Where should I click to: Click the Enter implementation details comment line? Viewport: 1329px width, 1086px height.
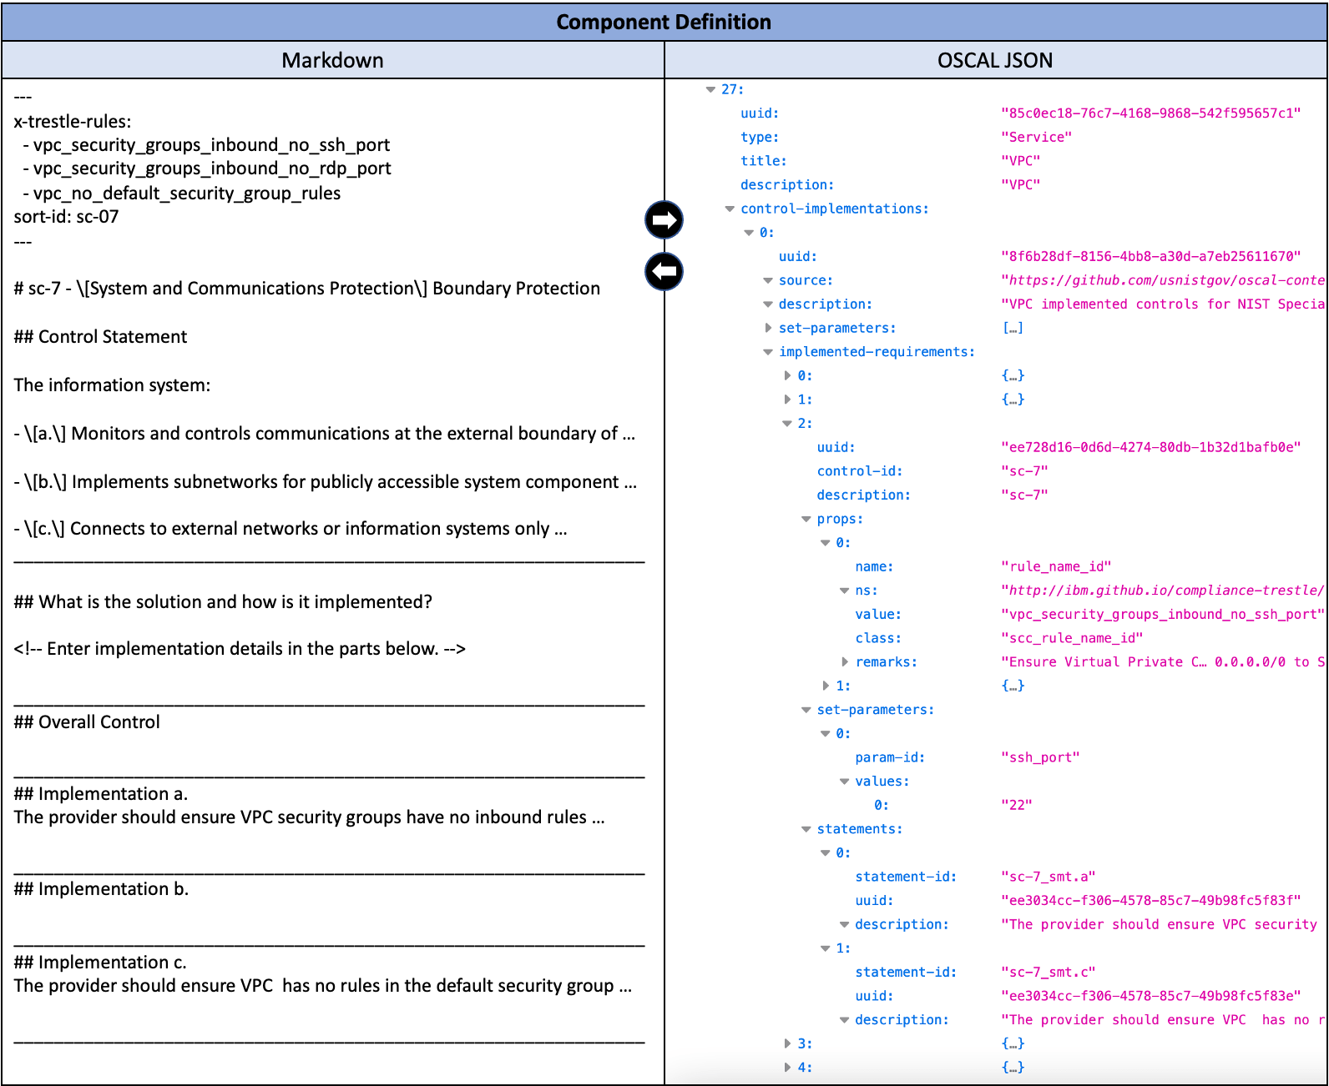tap(240, 649)
